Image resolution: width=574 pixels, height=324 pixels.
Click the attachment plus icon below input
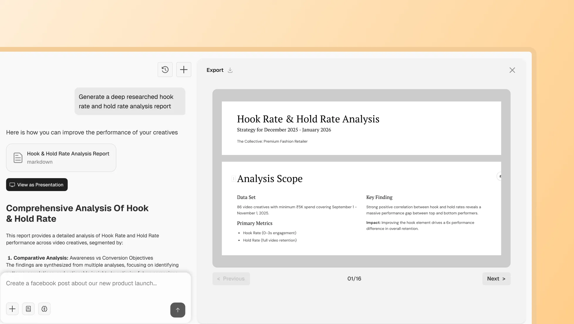12,309
